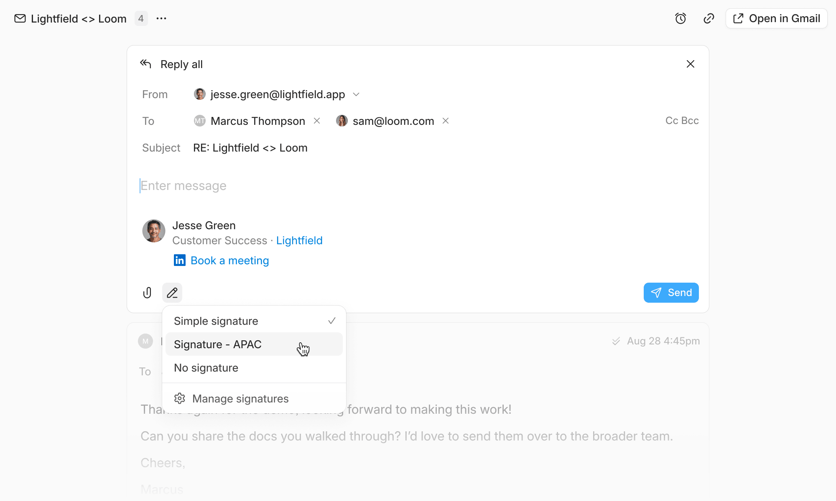Click the LinkedIn icon in signature
Screen dimensions: 836x501
click(x=180, y=260)
